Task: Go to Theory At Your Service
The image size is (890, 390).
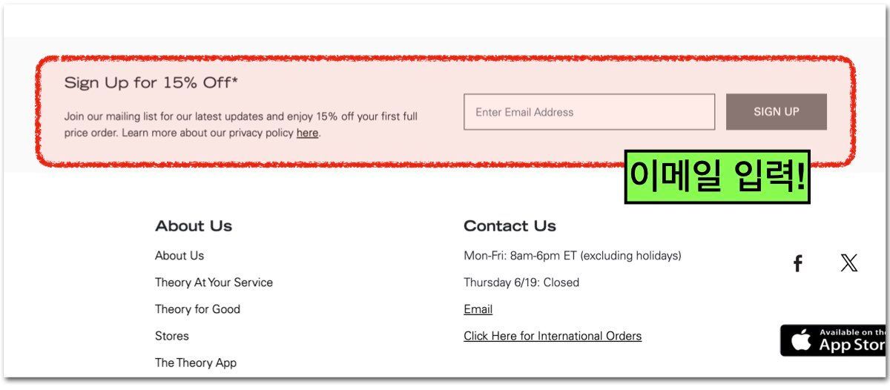Action: (214, 282)
